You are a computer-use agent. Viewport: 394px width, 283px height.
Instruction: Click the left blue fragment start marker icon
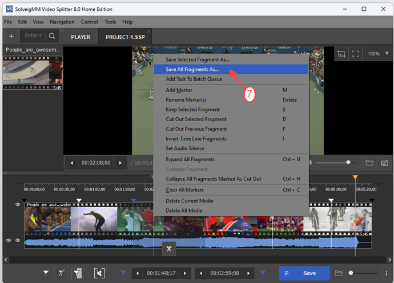(x=123, y=273)
